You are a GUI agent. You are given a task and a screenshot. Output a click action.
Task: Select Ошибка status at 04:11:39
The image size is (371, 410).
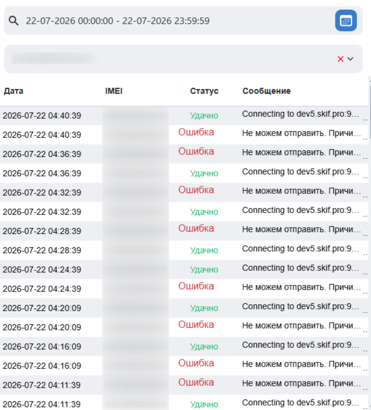click(196, 382)
